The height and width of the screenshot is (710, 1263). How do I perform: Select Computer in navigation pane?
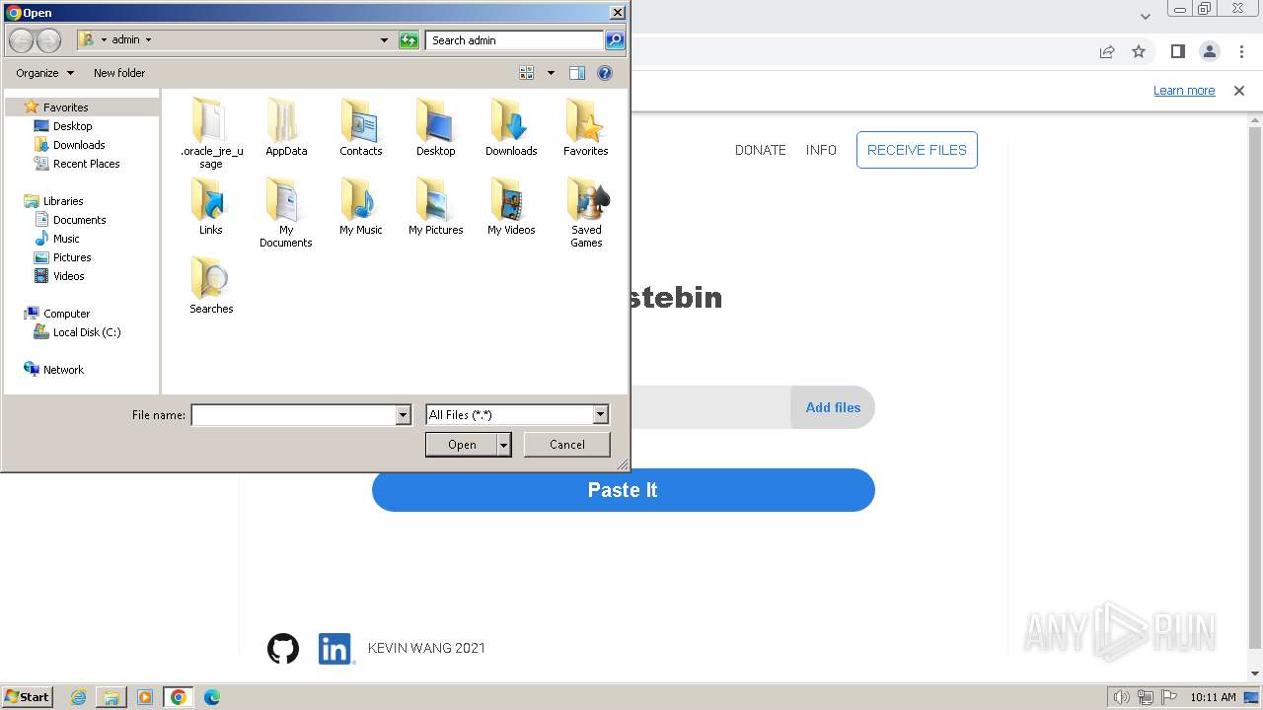[x=66, y=314]
